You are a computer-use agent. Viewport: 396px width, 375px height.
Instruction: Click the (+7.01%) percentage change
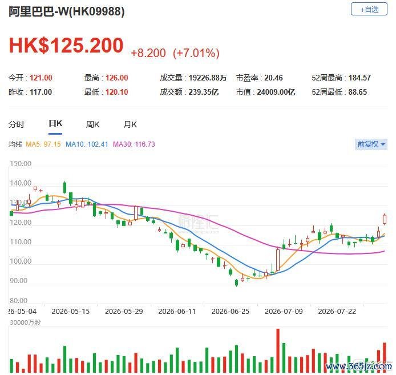click(x=196, y=53)
